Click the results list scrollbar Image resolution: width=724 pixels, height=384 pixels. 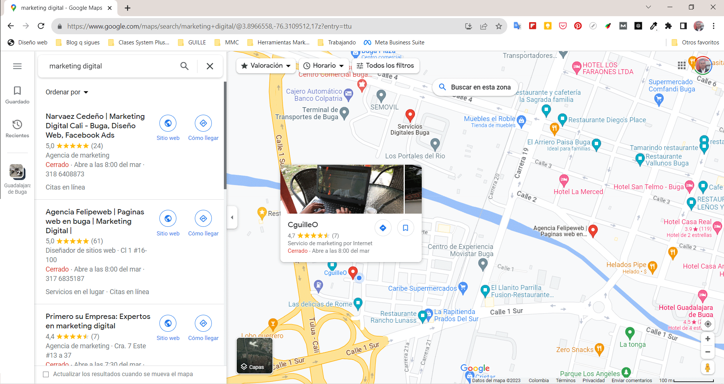tap(225, 135)
